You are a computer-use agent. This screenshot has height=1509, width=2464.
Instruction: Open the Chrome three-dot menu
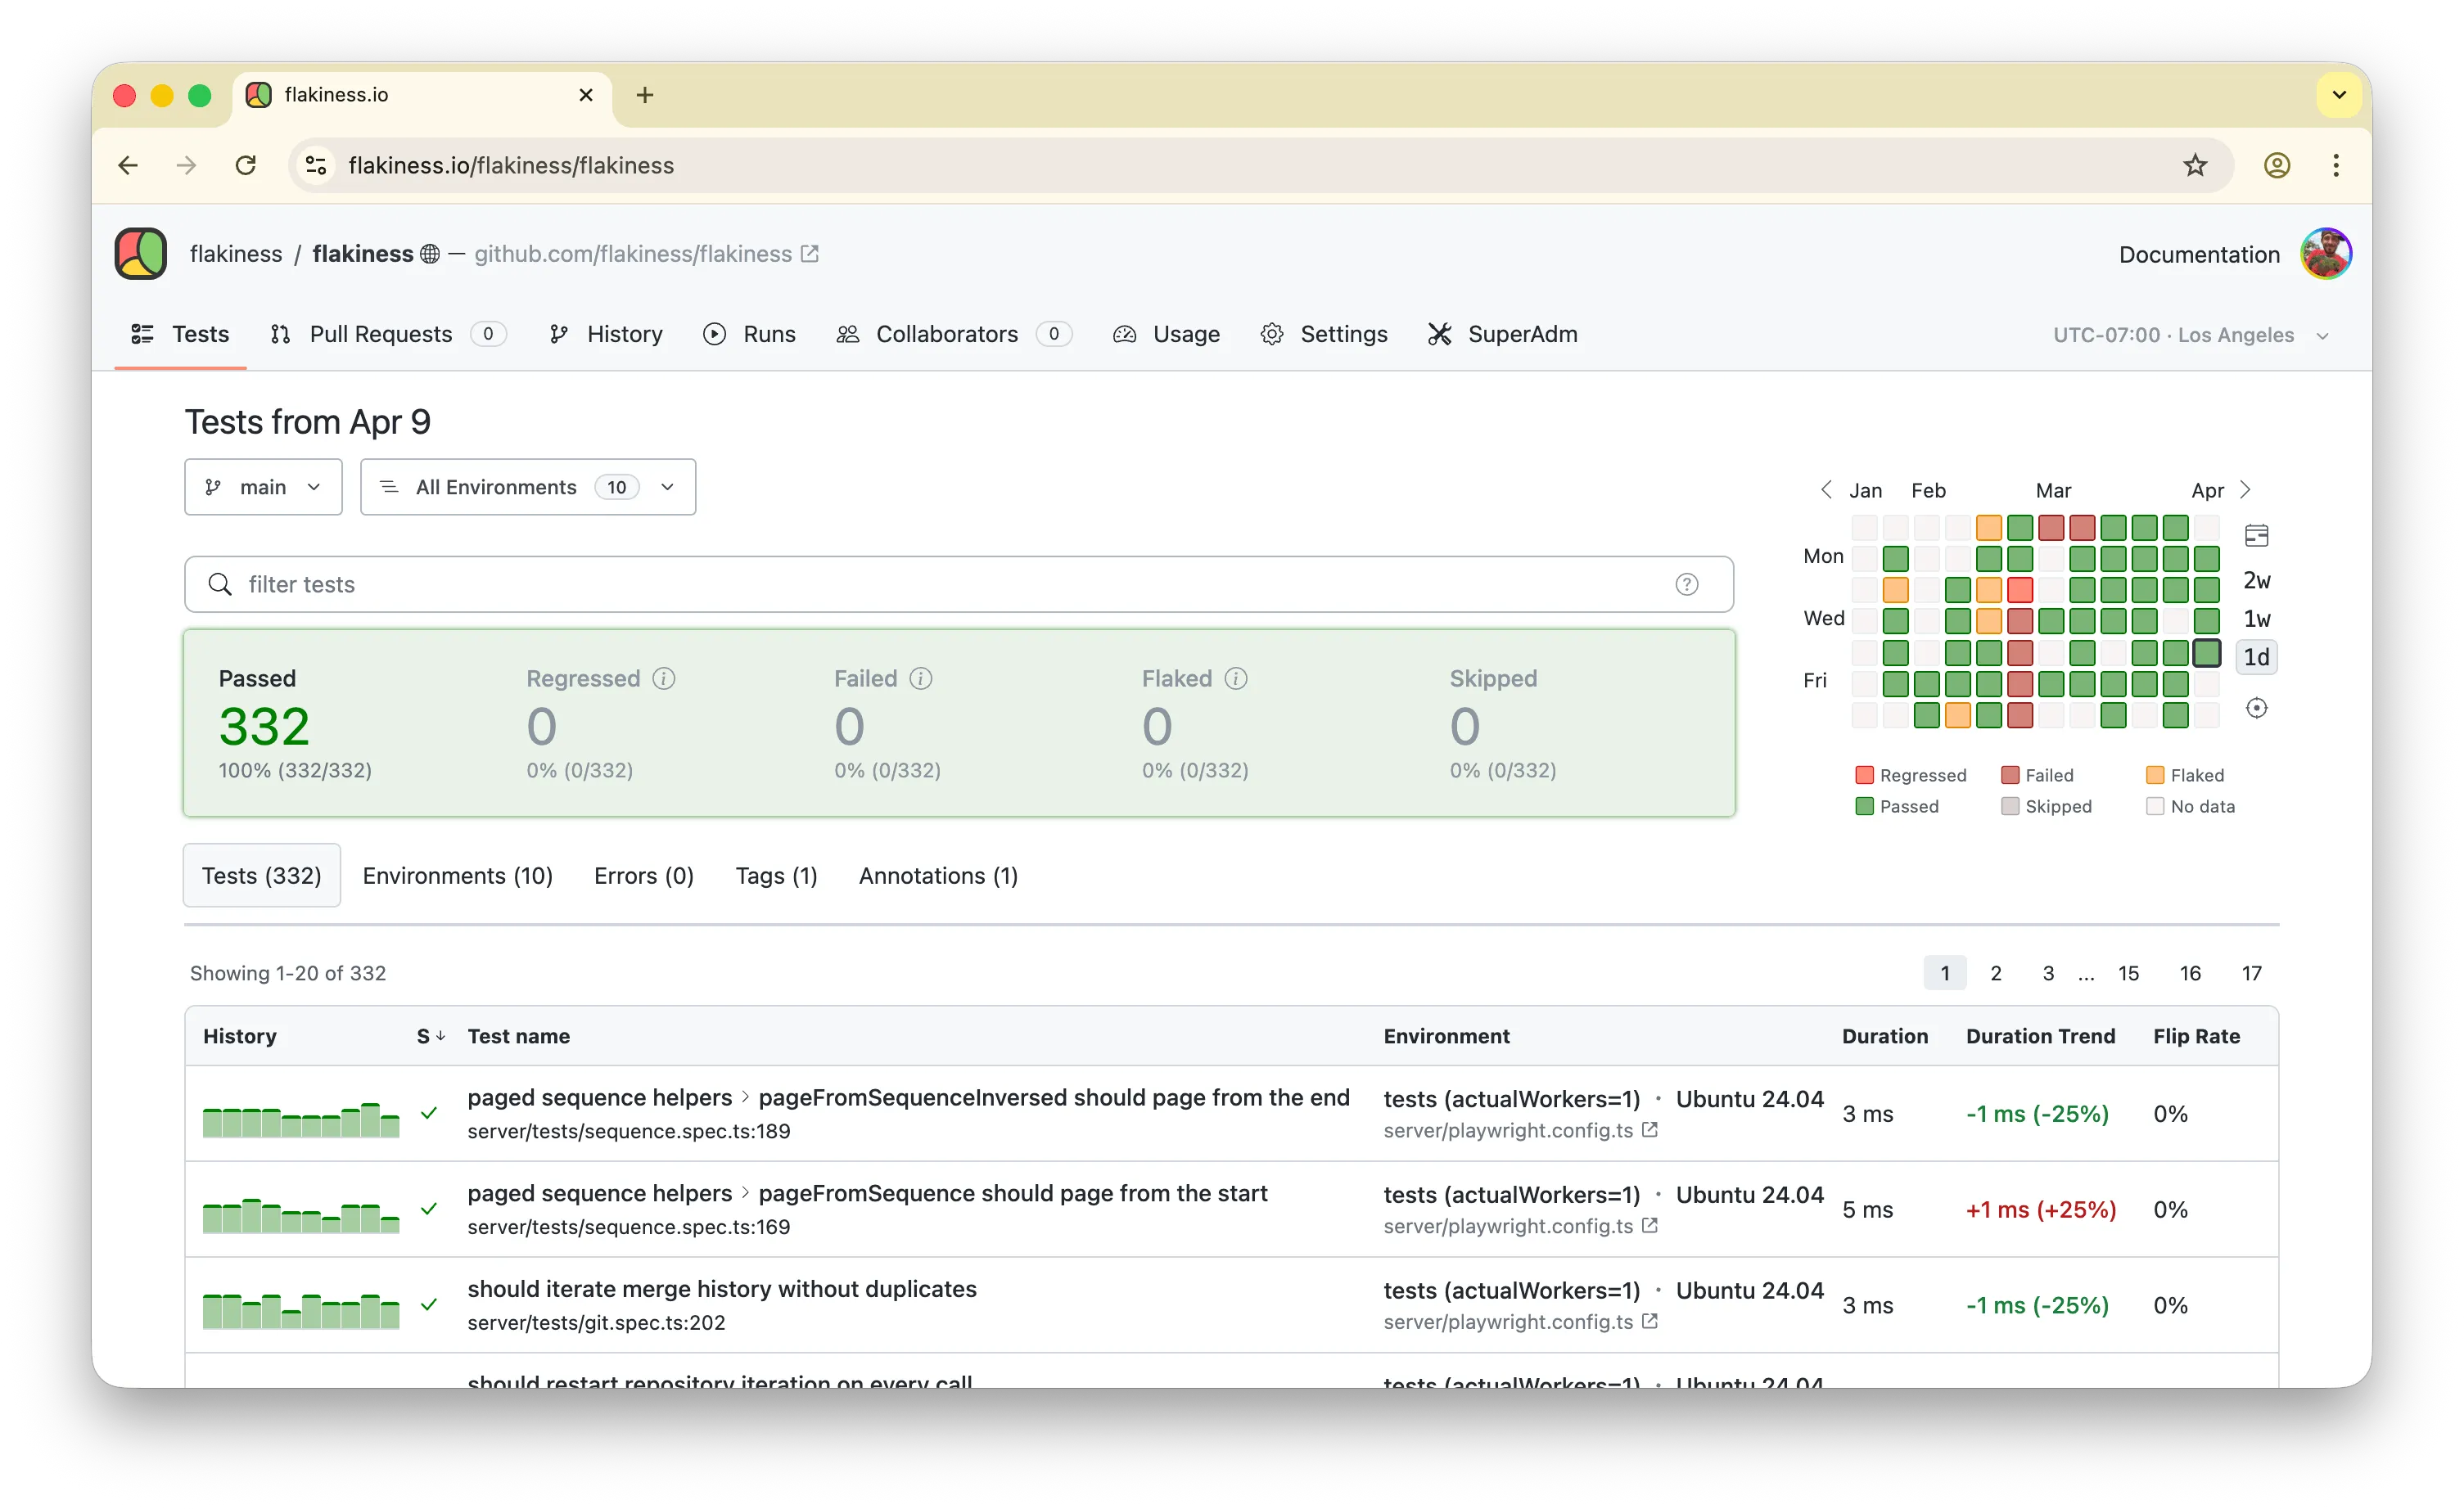coord(2336,164)
